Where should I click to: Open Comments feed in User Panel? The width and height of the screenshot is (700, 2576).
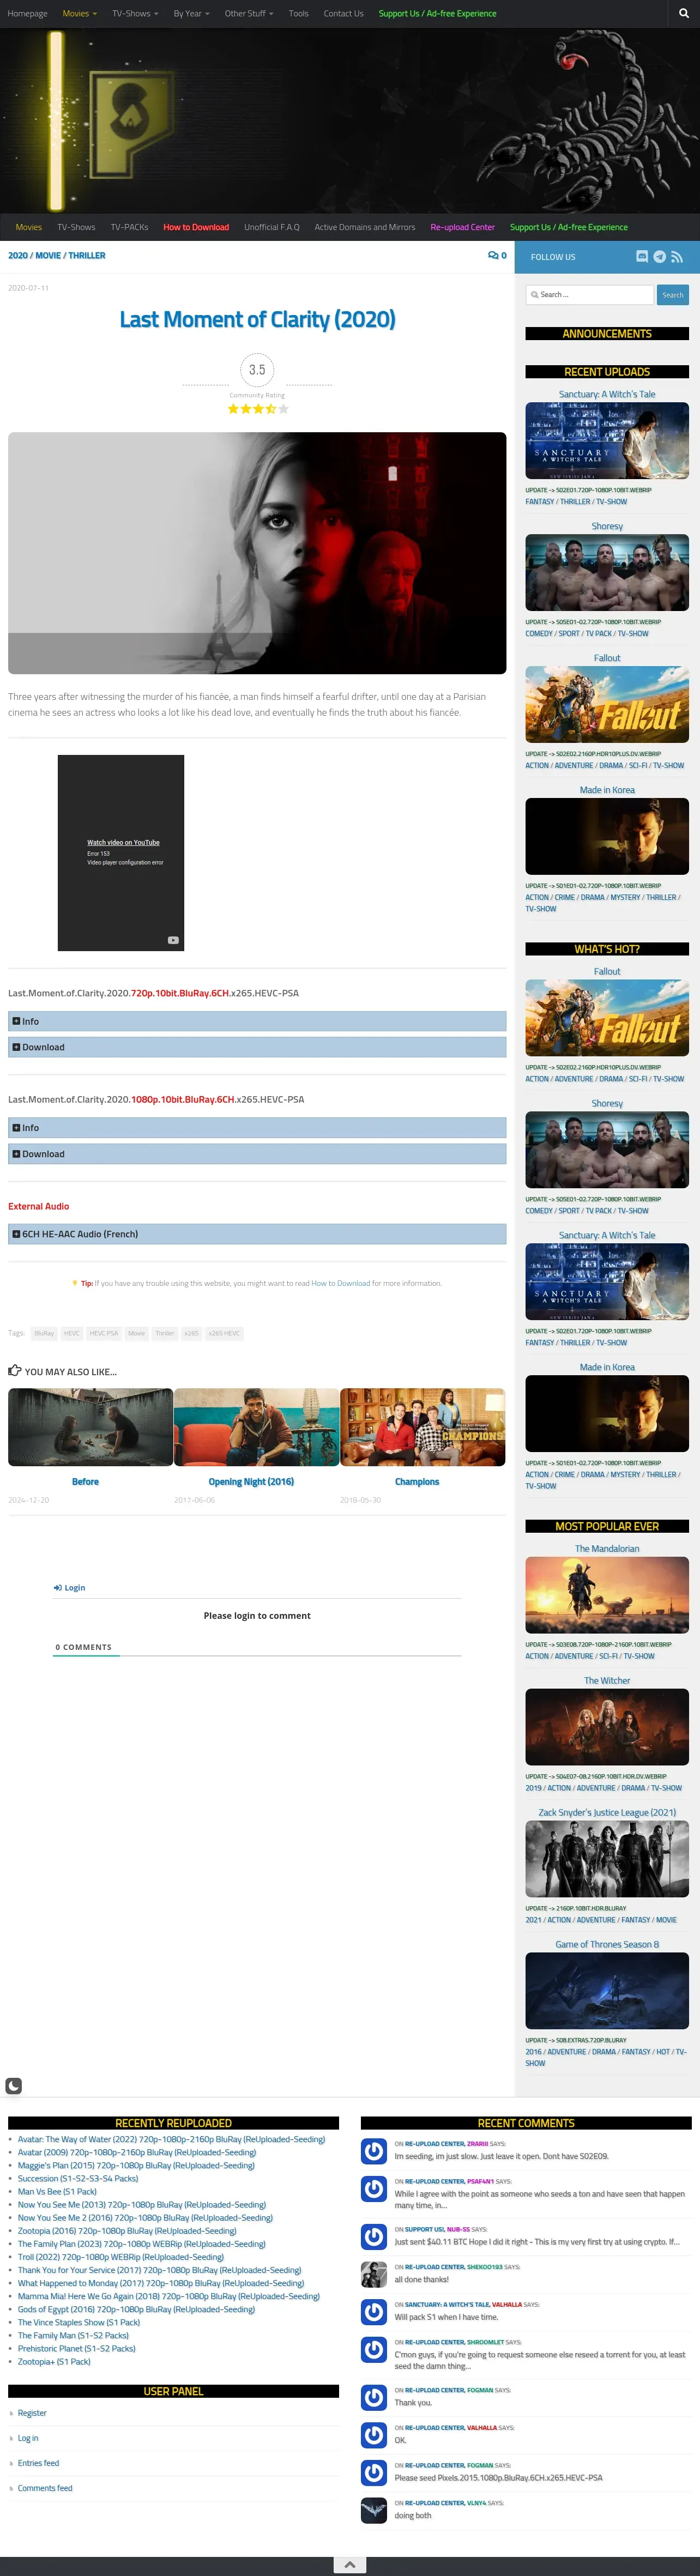click(45, 2488)
